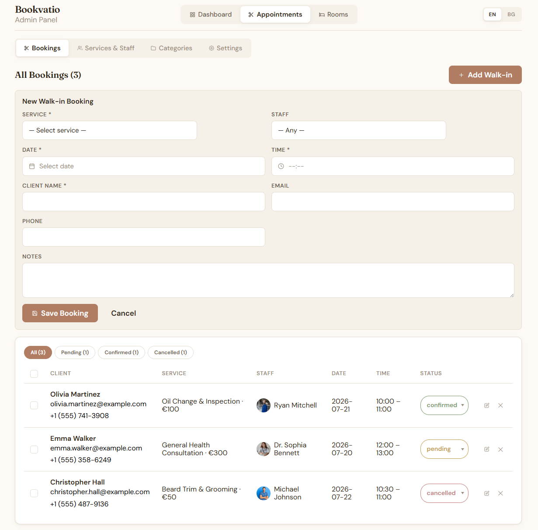Click the edit icon for Emma Walker booking
Image resolution: width=538 pixels, height=530 pixels.
(x=486, y=449)
